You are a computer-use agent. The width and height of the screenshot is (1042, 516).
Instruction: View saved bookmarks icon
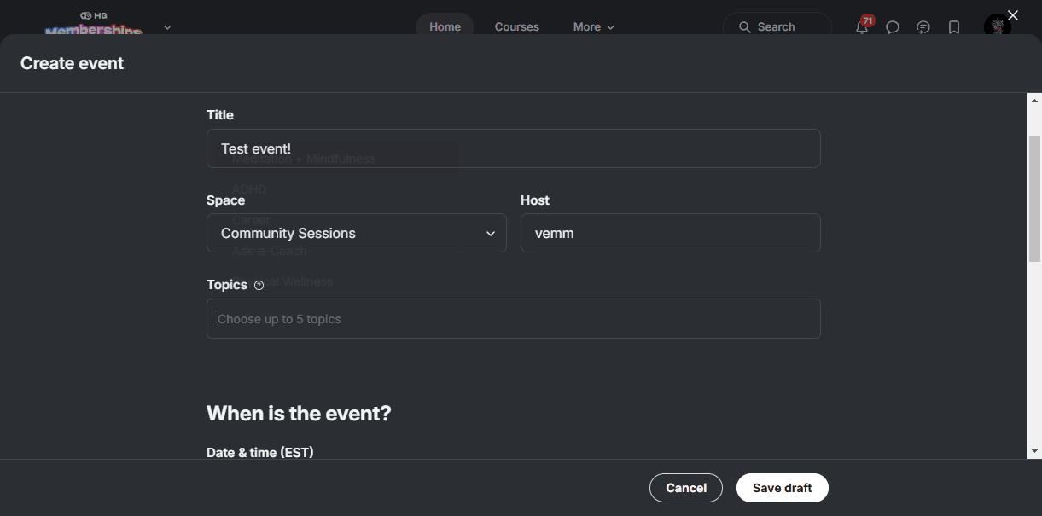click(x=954, y=27)
